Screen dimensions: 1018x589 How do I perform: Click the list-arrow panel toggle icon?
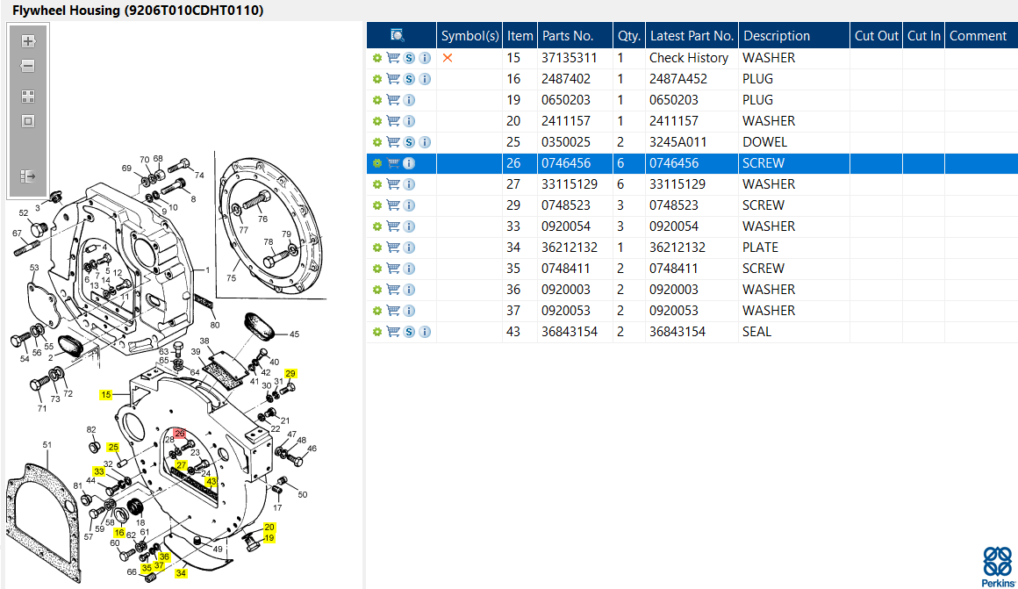click(27, 176)
